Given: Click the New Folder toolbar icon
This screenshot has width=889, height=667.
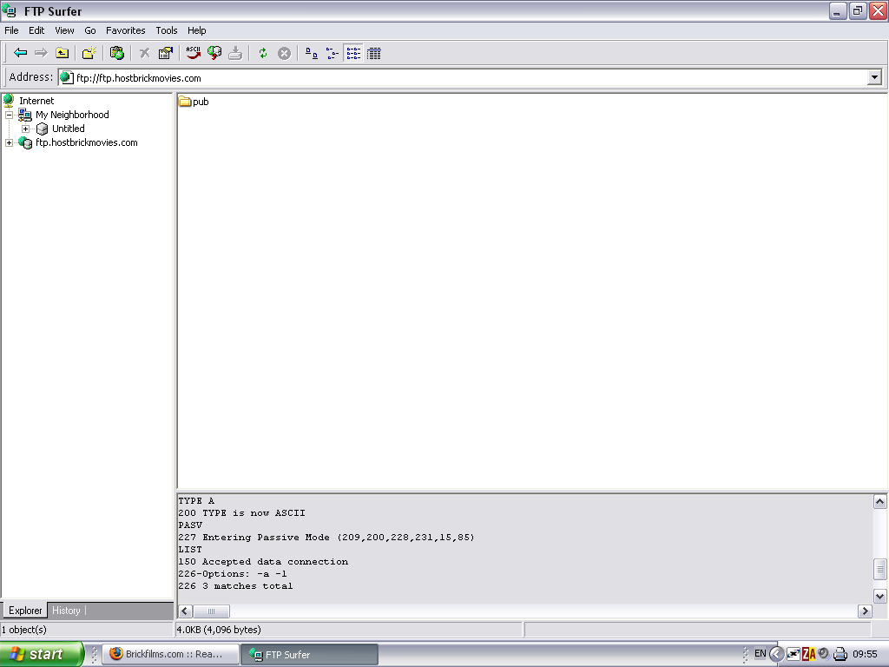Looking at the screenshot, I should (89, 53).
